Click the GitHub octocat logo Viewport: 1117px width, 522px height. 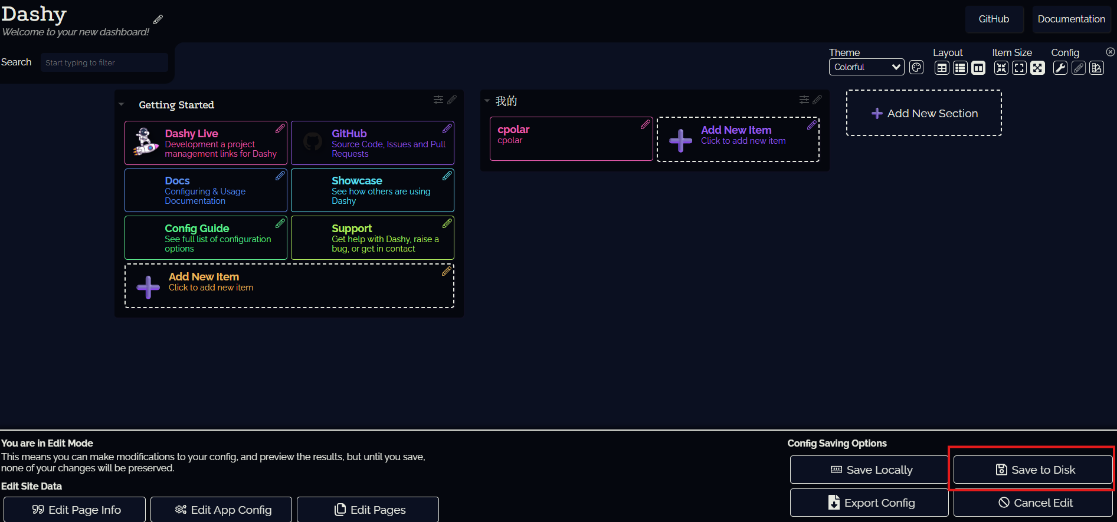(312, 141)
